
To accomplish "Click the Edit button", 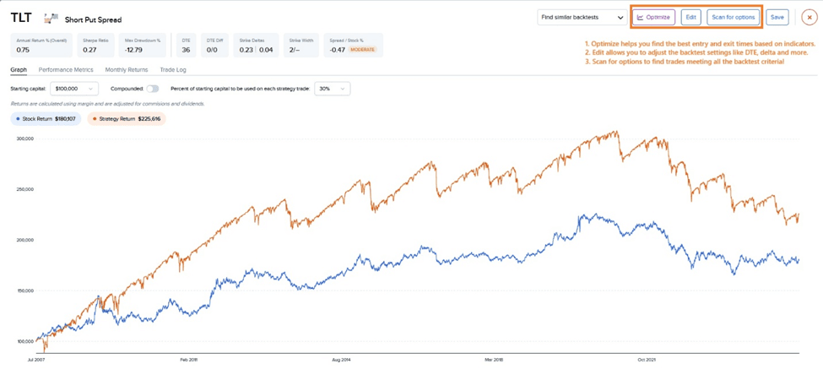I will pos(690,17).
